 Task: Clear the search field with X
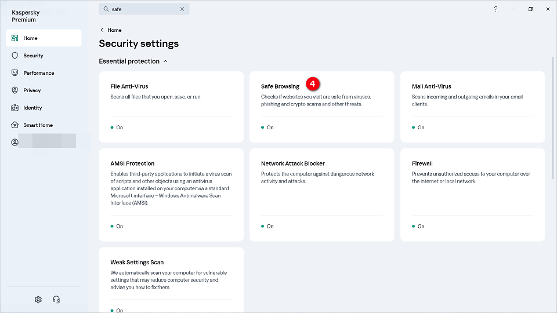pos(182,9)
